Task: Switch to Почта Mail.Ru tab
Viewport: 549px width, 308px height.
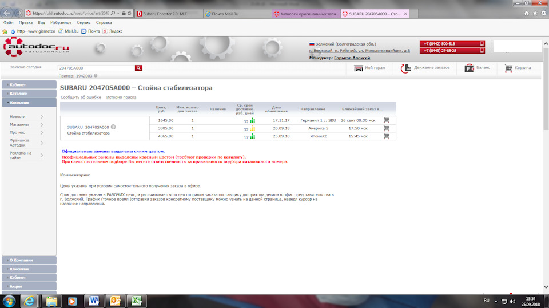Action: (x=237, y=14)
